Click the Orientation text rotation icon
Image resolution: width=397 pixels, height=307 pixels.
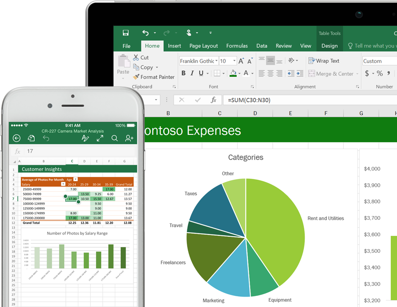(x=292, y=60)
